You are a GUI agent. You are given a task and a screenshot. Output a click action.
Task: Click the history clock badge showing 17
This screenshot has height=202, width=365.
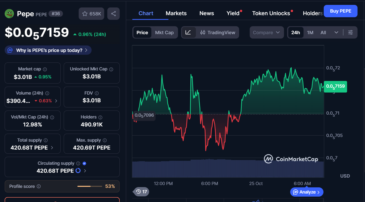coord(141,191)
